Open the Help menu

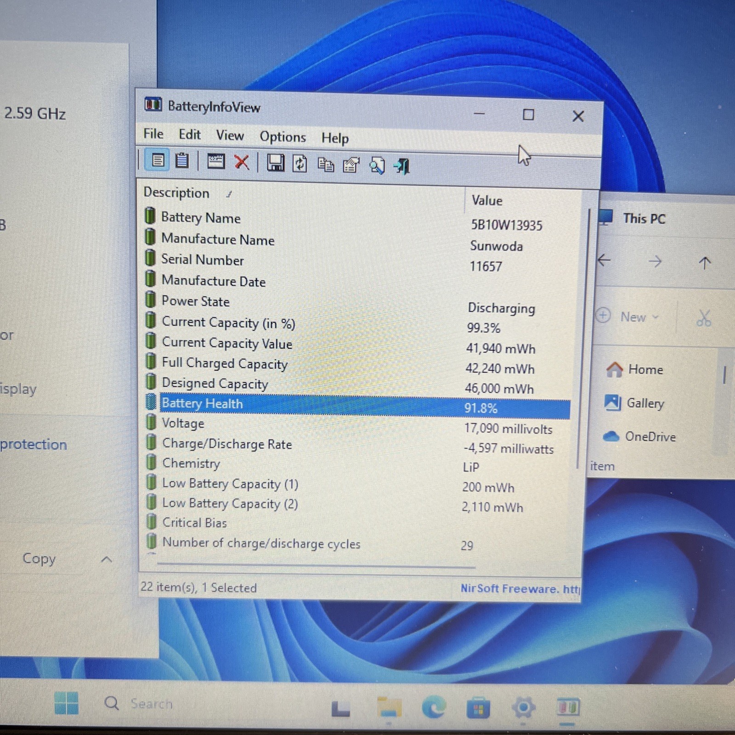[335, 138]
